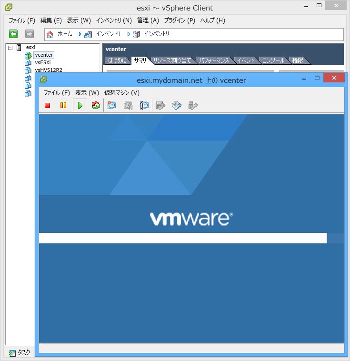The image size is (350, 361).
Task: Close the main vSphere Client window
Action: pyautogui.click(x=336, y=6)
